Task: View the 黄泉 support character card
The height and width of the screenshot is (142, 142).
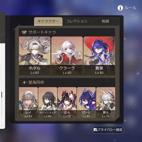Action: 99,56
